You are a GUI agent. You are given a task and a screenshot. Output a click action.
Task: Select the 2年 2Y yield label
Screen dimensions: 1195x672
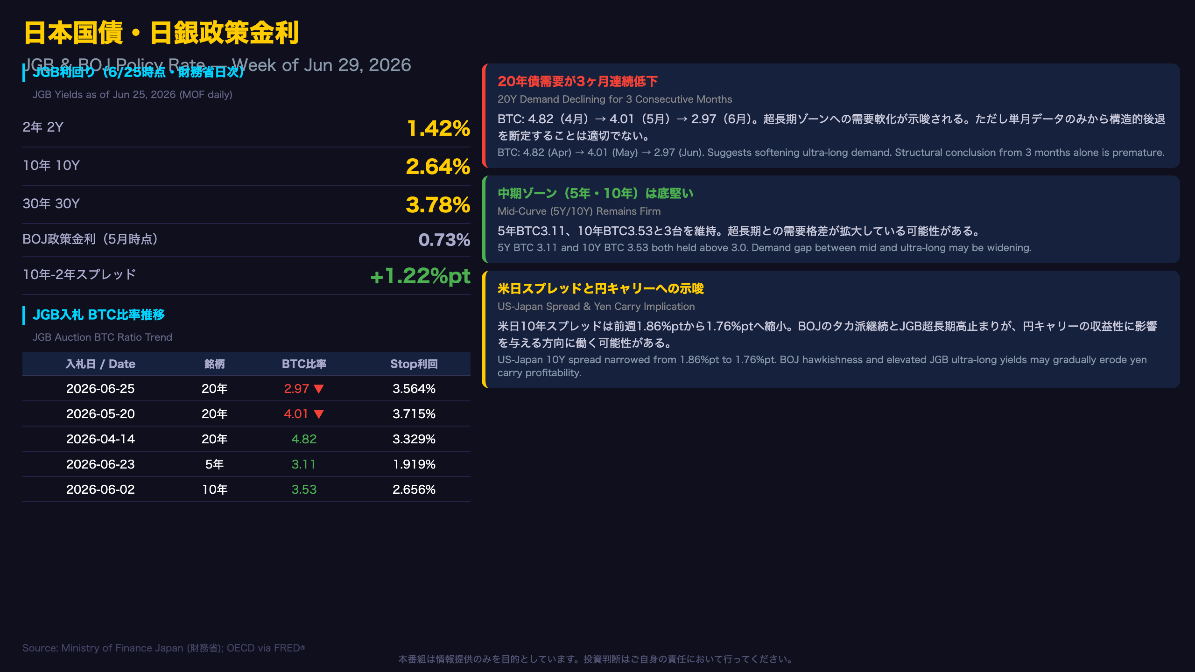43,127
